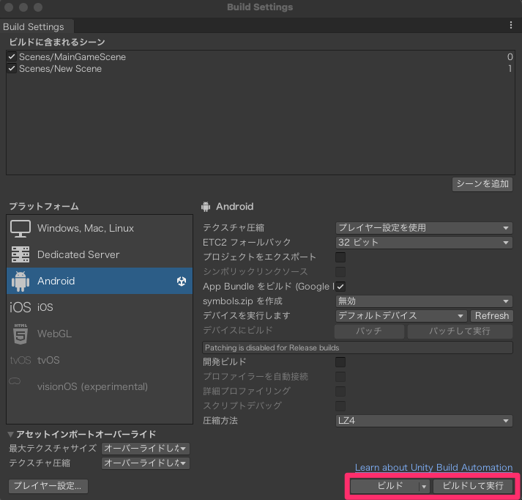Click the visionOS headset icon
The image size is (522, 500).
coord(15,381)
